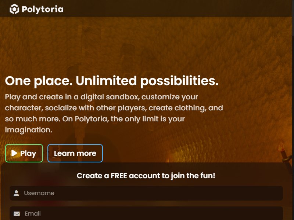This screenshot has height=220, width=294.
Task: Click the 'Create a FREE account' heading
Action: coord(146,176)
